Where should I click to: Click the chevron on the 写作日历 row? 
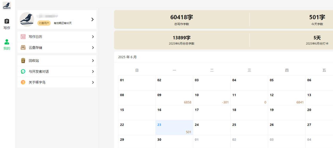93,37
